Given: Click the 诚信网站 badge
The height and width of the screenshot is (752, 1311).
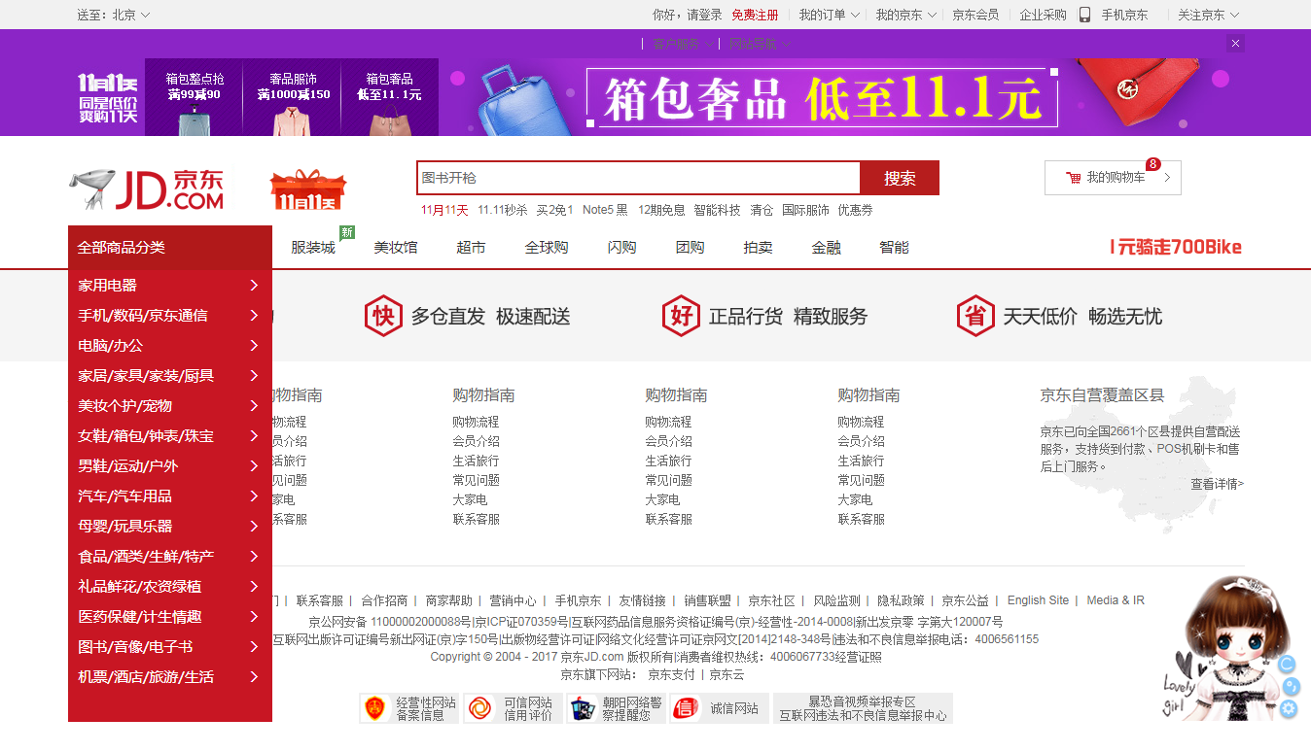Looking at the screenshot, I should coord(719,708).
